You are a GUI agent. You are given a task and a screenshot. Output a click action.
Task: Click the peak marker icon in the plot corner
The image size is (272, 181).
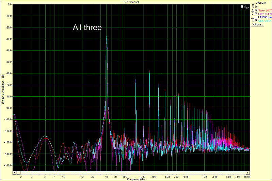click(242, 7)
